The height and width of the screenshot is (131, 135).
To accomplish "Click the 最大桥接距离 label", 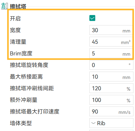I will (x=26, y=77).
